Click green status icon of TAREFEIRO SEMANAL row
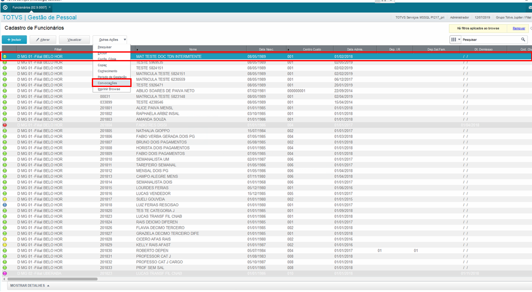Screen dimensions: 532x292 (5, 165)
